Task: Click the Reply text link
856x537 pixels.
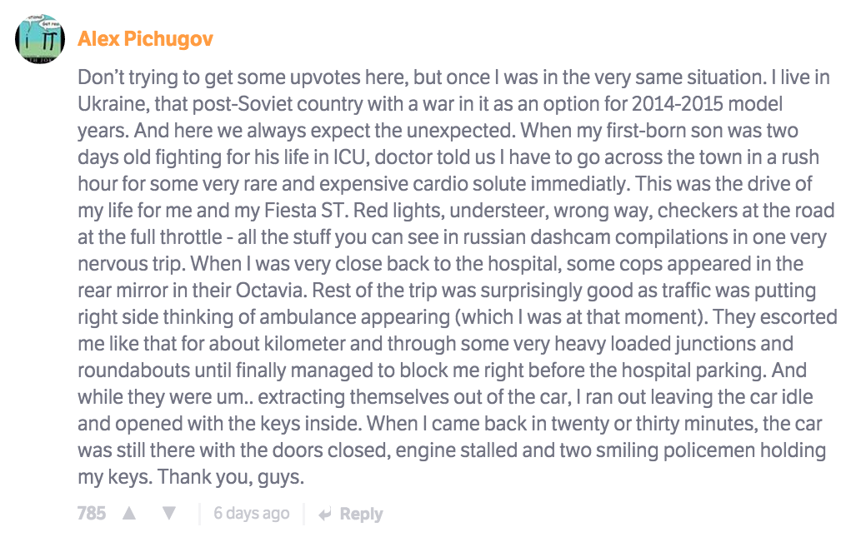Action: coord(361,514)
